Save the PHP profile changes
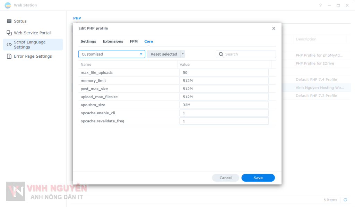Image resolution: width=355 pixels, height=207 pixels. click(258, 178)
